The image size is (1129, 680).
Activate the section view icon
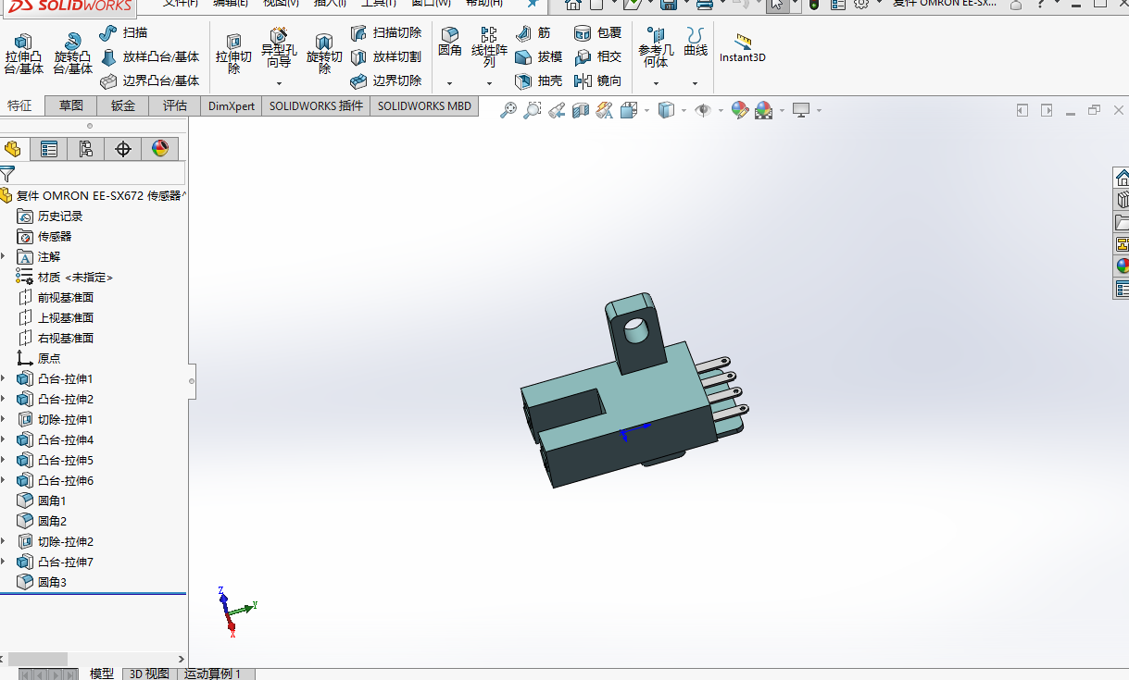pos(581,111)
